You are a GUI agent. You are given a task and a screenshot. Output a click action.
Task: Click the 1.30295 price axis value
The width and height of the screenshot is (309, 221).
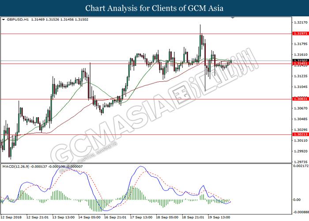coord(301,130)
